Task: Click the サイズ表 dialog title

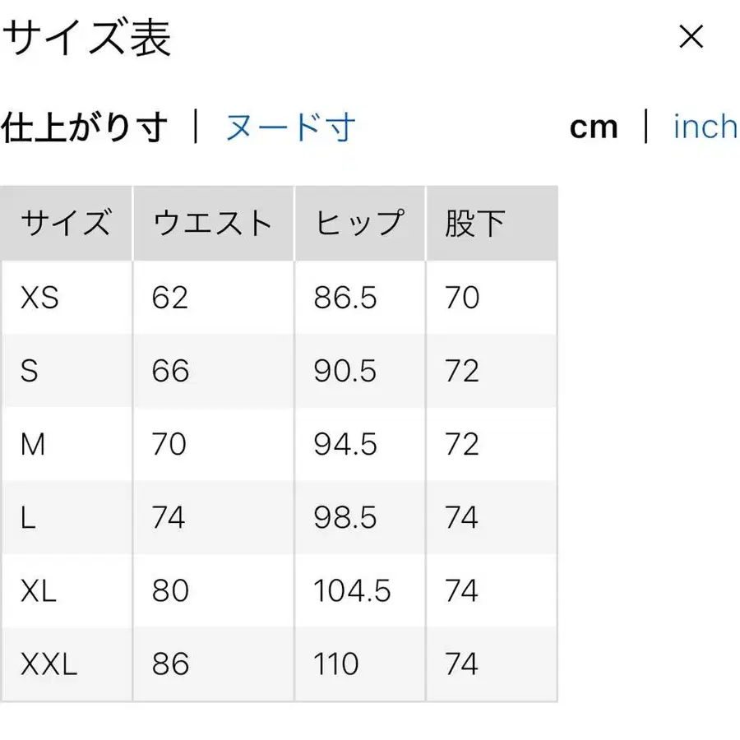Action: pyautogui.click(x=86, y=38)
